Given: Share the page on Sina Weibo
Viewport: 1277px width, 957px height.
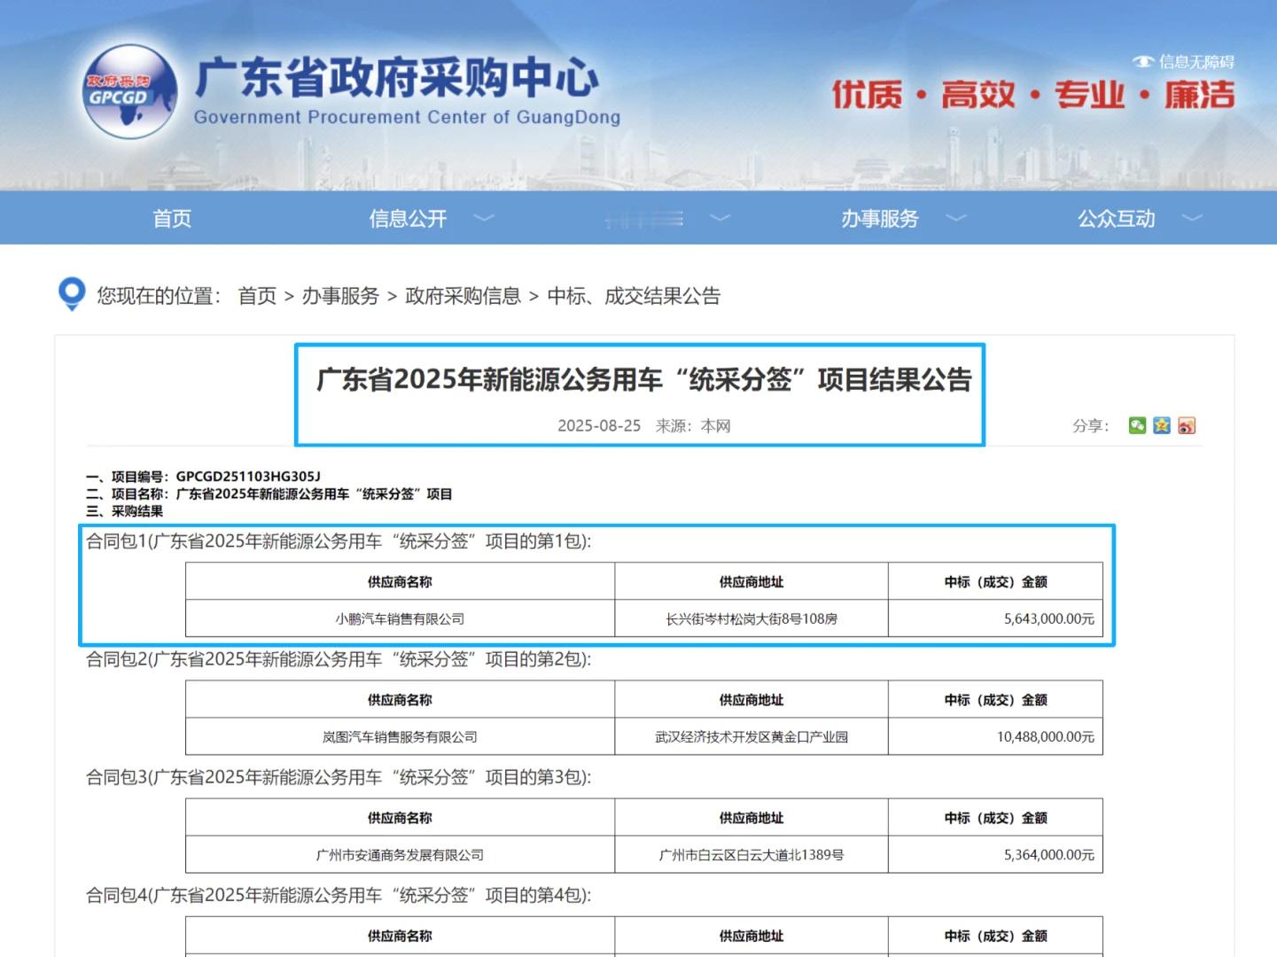Looking at the screenshot, I should coord(1187,426).
